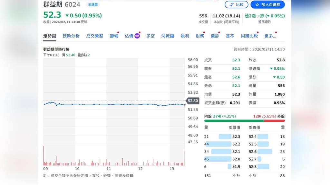This screenshot has width=330, height=185.
Task: Open the 河流圖 tab
Action: click(x=168, y=36)
